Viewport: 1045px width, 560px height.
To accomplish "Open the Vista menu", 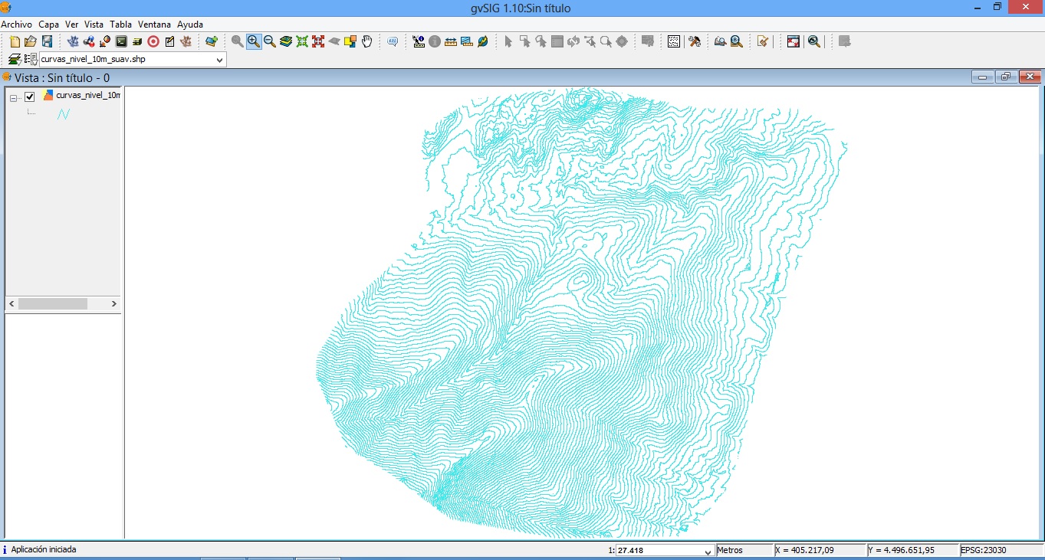I will coord(94,25).
